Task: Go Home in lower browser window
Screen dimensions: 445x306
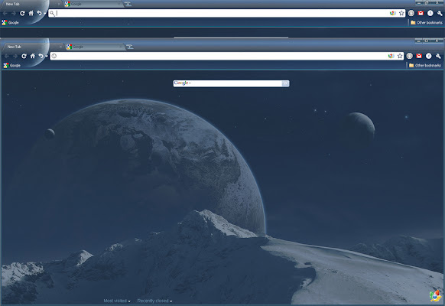Action: click(x=32, y=56)
